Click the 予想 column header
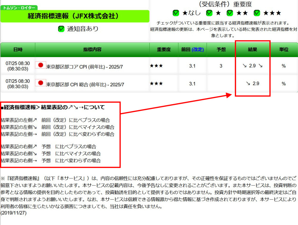Viewport: 298px width, 225px height. tap(221, 50)
